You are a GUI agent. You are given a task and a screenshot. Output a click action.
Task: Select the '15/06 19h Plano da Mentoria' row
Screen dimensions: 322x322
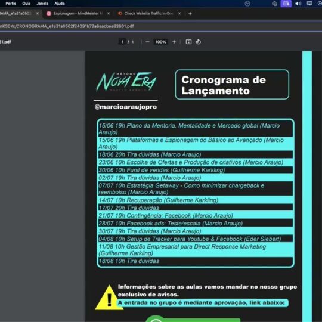point(196,129)
